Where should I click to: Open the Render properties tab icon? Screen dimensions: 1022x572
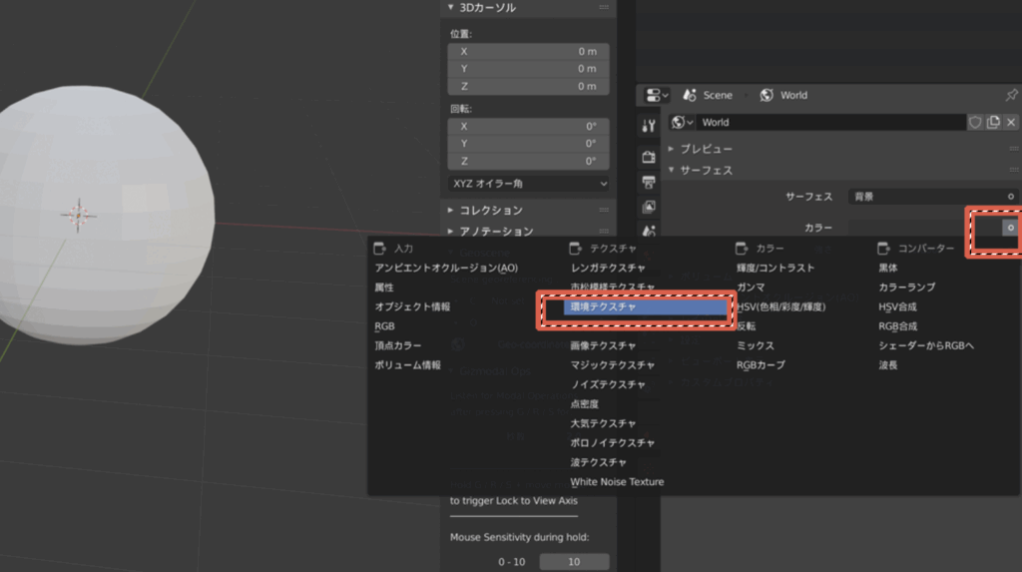click(x=649, y=157)
